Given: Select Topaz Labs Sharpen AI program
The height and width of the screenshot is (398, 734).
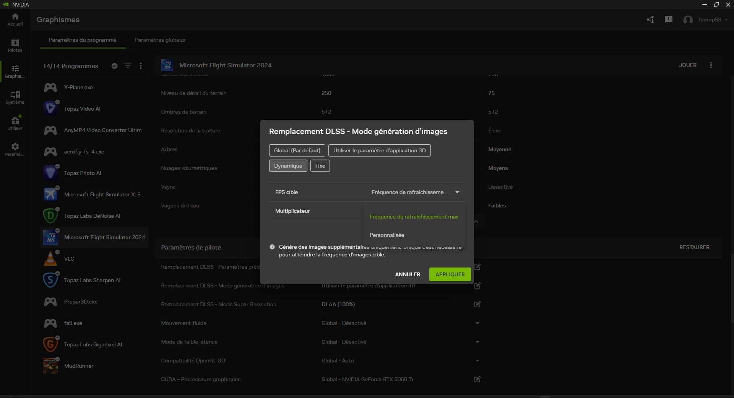Looking at the screenshot, I should point(94,280).
